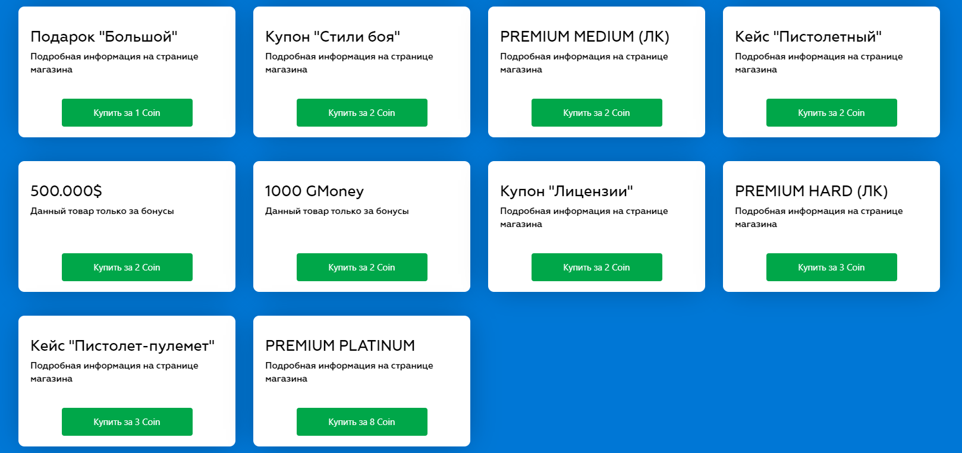
Task: Buy PREMIUM HARD (ЛК) for 3 Coin
Action: pyautogui.click(x=831, y=268)
